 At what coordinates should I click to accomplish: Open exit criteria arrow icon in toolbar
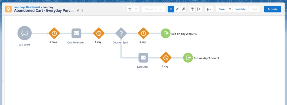(x=199, y=9)
